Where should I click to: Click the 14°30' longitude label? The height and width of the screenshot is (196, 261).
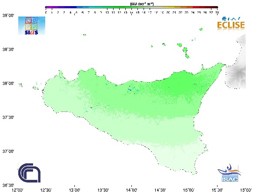click(x=160, y=190)
